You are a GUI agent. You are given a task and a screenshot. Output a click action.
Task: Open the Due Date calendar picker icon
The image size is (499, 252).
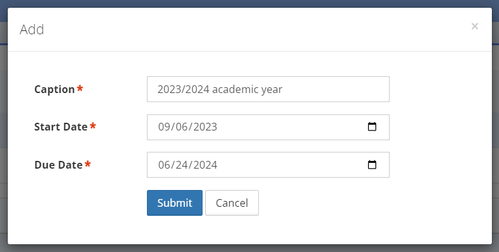tap(372, 165)
